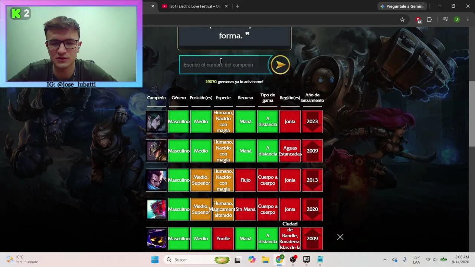Bookmark this page with the star icon
The height and width of the screenshot is (267, 475).
tap(402, 20)
